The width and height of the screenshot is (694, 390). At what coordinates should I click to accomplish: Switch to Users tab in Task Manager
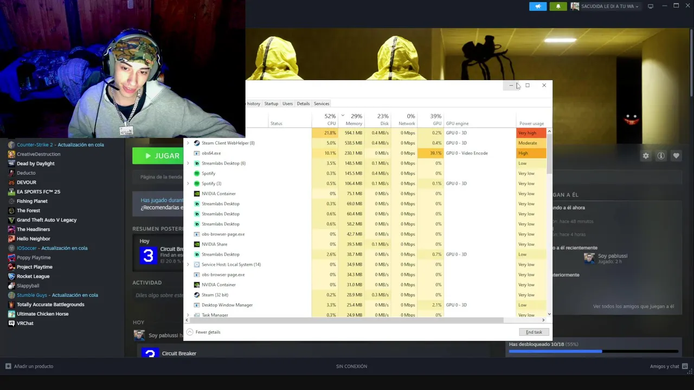pyautogui.click(x=287, y=103)
